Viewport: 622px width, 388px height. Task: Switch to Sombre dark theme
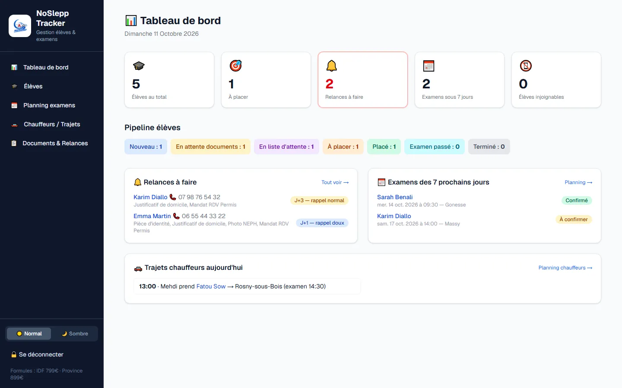coord(75,334)
